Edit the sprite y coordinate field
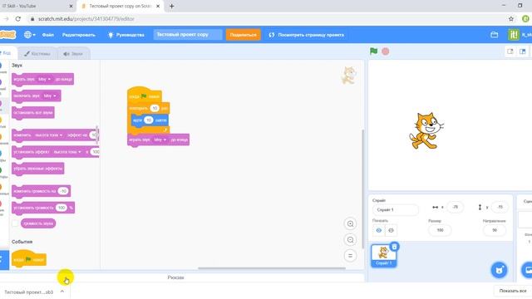The image size is (532, 299). tap(500, 207)
